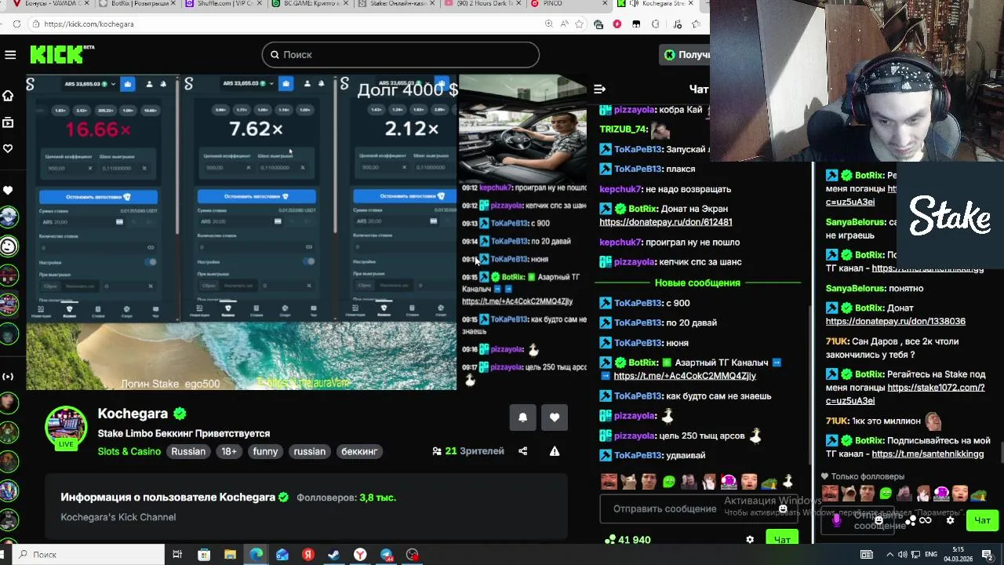
Task: Bookmark this page with the star
Action: click(x=580, y=24)
